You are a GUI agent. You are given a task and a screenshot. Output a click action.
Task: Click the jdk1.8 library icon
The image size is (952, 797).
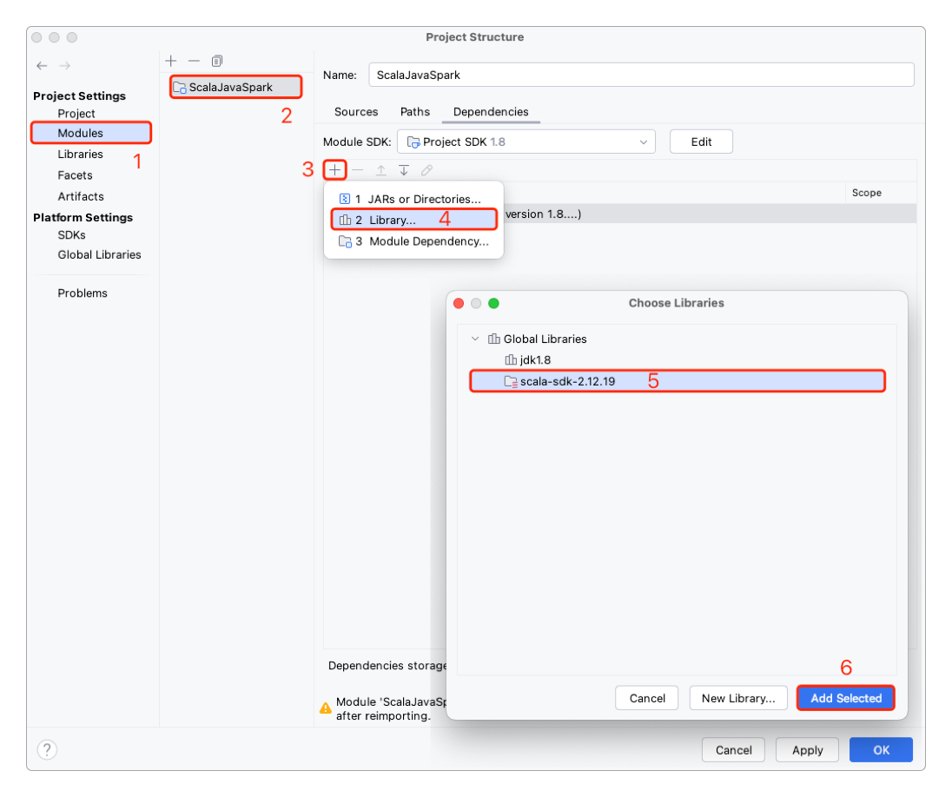[x=512, y=360]
